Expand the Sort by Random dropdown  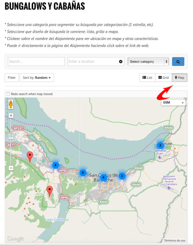coord(37,78)
